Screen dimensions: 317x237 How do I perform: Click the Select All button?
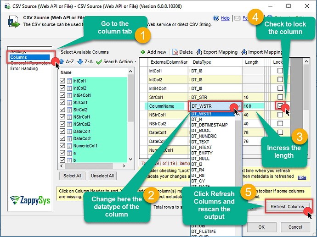[72, 176]
